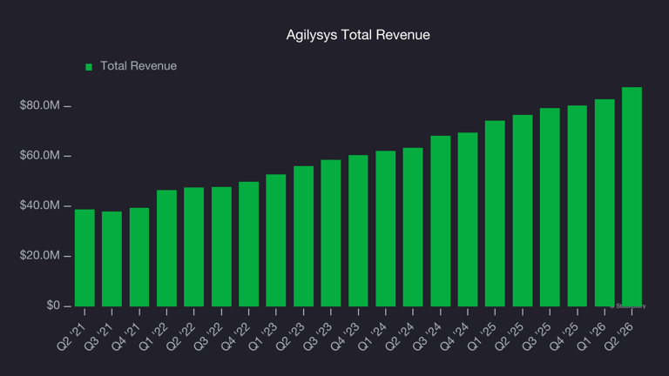Screen dimensions: 669x376
Task: Select the Q4 '23 x-axis label
Action: click(344, 337)
